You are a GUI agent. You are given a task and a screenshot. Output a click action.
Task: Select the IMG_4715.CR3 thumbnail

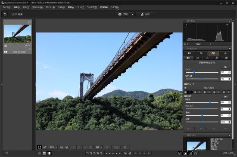tap(18, 37)
